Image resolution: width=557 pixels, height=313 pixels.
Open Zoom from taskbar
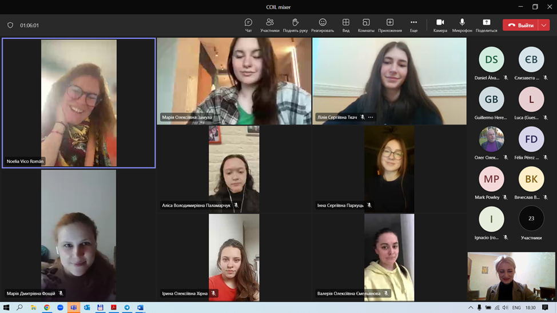pos(61,307)
